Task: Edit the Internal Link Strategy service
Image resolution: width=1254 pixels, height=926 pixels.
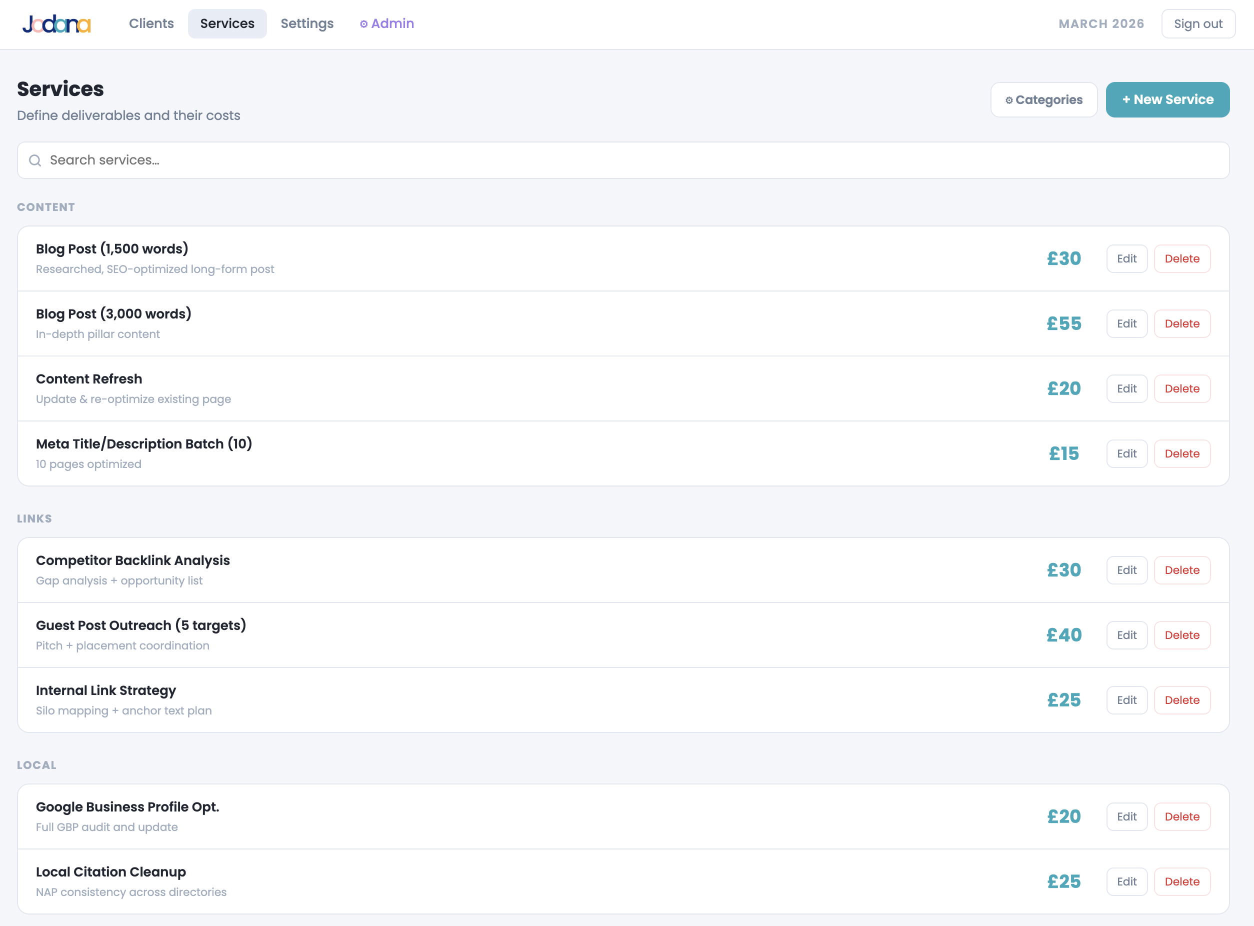Action: (1127, 699)
